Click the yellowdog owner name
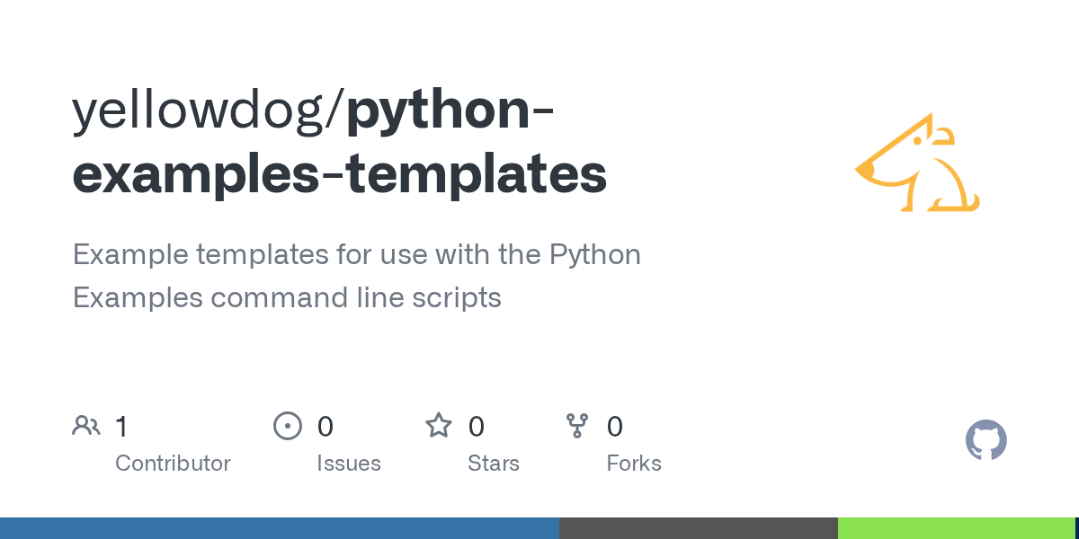Screen dimensions: 1079x539 click(203, 111)
